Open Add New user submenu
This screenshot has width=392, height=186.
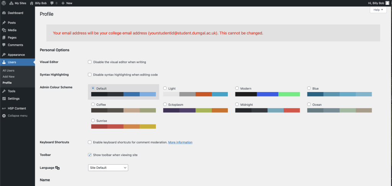pyautogui.click(x=8, y=77)
